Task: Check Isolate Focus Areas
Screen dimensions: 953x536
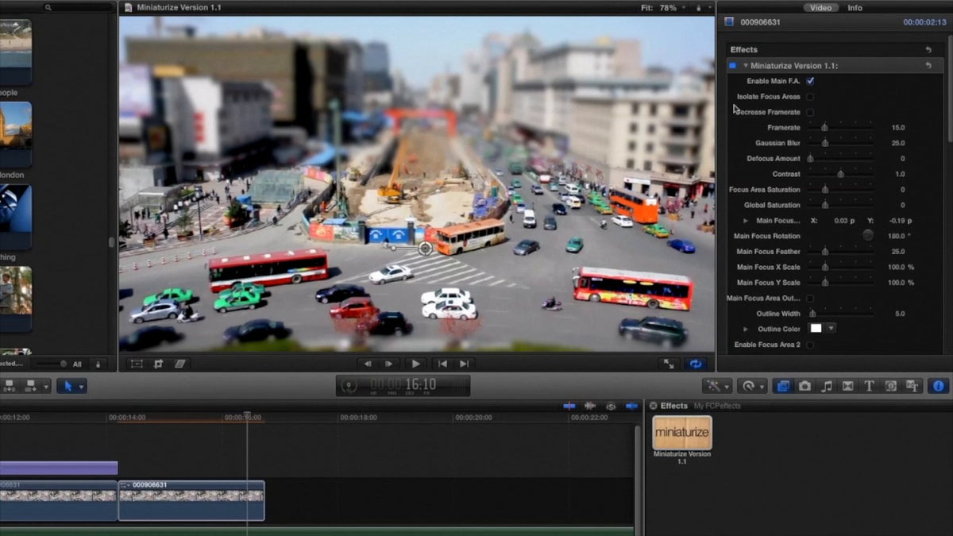Action: (810, 97)
